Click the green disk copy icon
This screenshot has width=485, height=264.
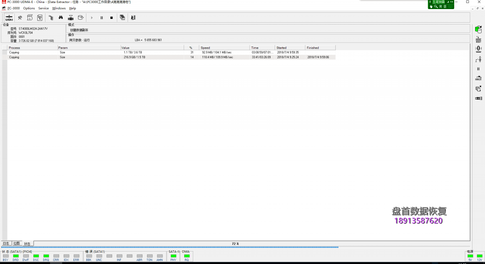[478, 30]
